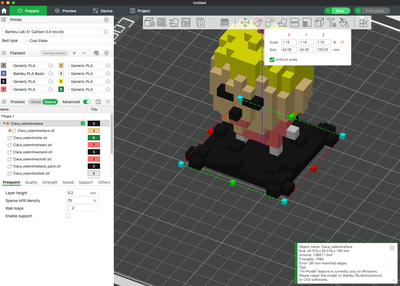The image size is (400, 286).
Task: Toggle Advanced process settings switch
Action: [x=87, y=102]
